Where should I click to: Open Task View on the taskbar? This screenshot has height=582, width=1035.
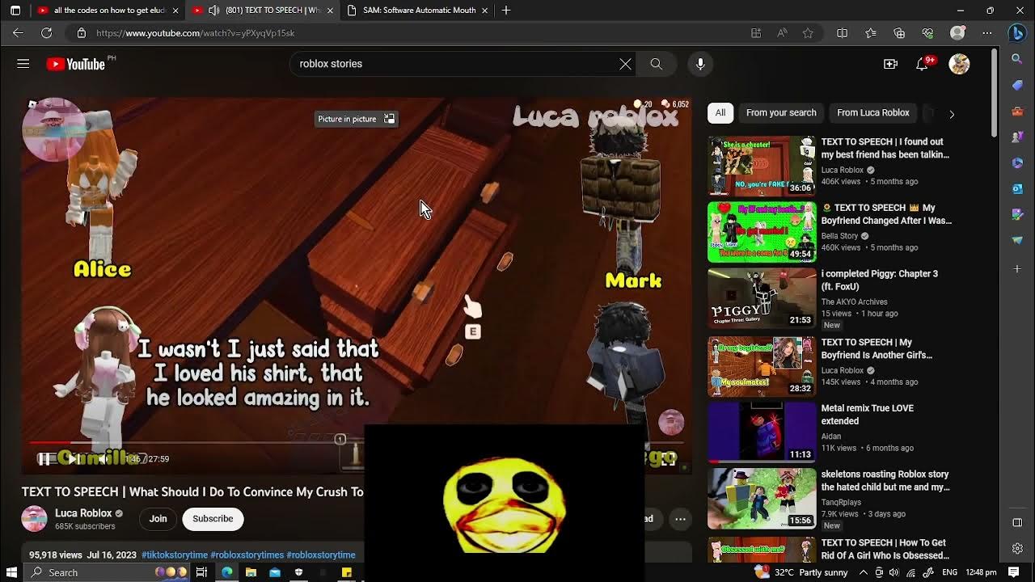(201, 572)
